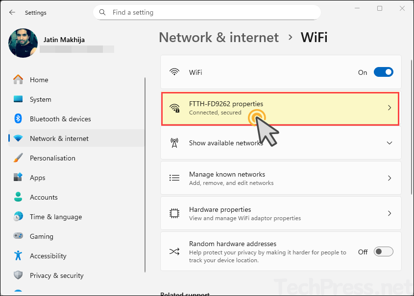Go to Accounts settings page

pyautogui.click(x=44, y=197)
